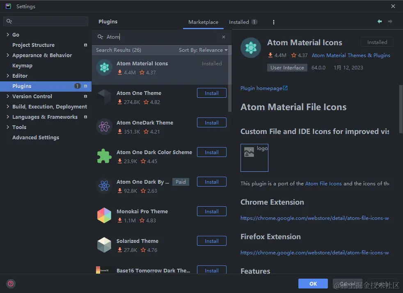This screenshot has width=403, height=293.
Task: Open the help question-mark icon
Action: (10, 284)
